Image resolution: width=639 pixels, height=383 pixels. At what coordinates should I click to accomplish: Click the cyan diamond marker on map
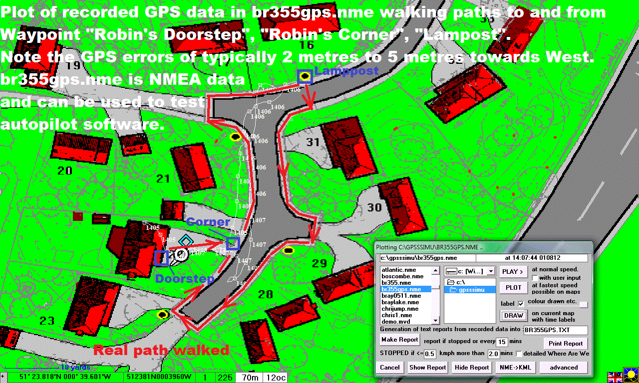[x=186, y=241]
